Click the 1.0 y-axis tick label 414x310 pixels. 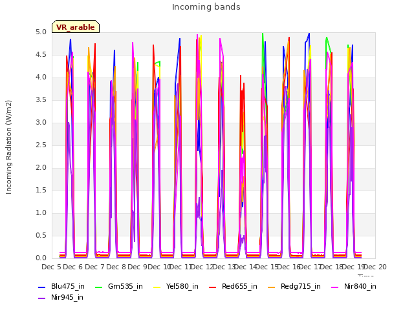(41, 212)
